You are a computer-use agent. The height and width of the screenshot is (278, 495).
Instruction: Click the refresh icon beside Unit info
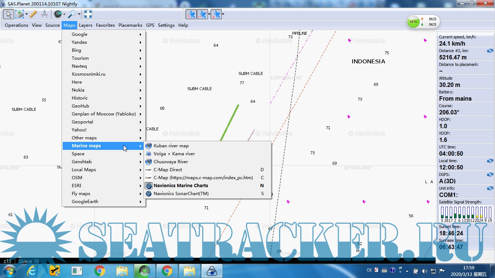[490, 189]
